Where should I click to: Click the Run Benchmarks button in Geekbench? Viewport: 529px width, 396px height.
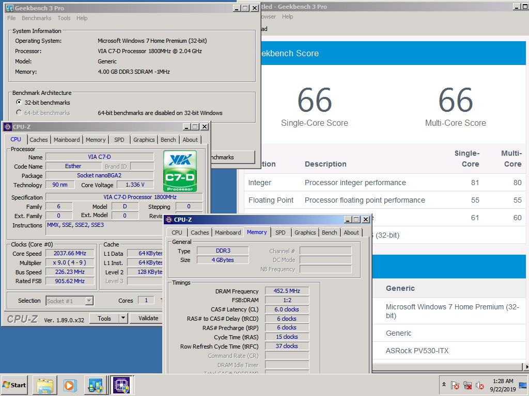tap(232, 157)
